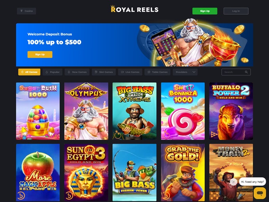Click the search magnifier icon
Screen dimensions: 269x202
[246, 72]
